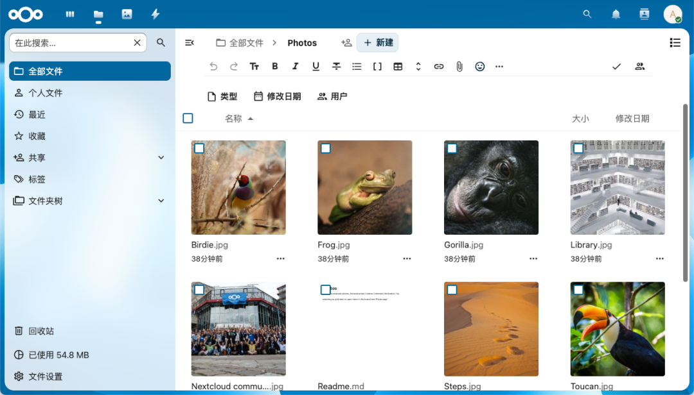Toggle bold formatting in the editor toolbar
The width and height of the screenshot is (694, 395).
tap(274, 66)
